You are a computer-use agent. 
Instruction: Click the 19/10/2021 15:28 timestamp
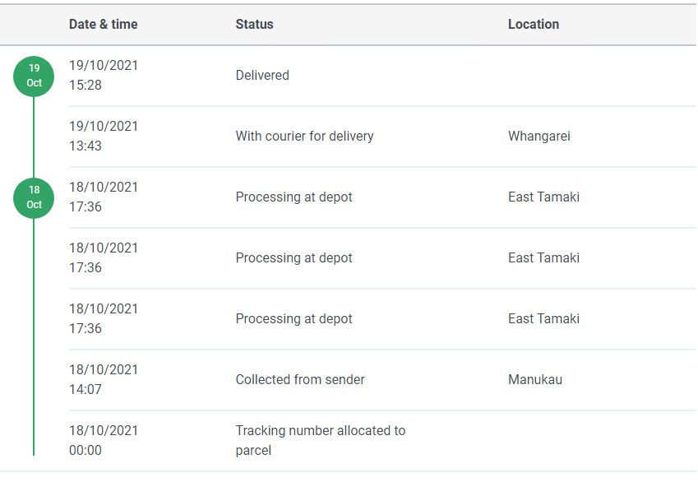(104, 76)
